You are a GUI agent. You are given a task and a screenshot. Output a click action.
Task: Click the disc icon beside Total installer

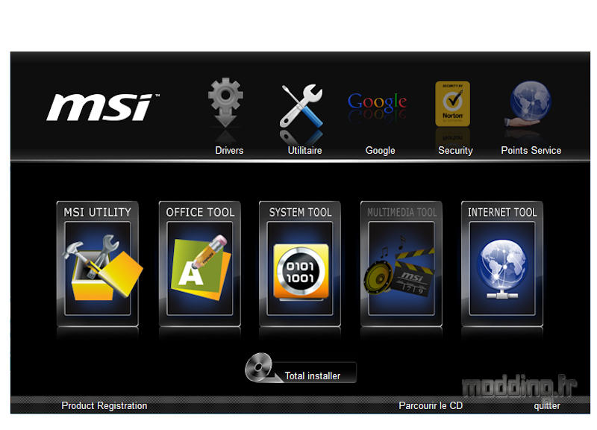click(x=259, y=367)
